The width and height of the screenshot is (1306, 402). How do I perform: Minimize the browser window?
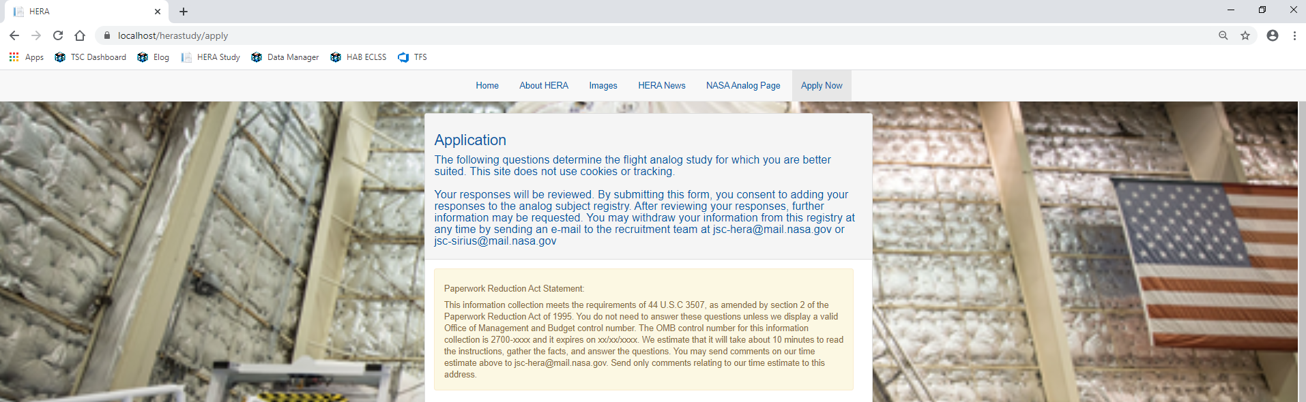[1231, 10]
